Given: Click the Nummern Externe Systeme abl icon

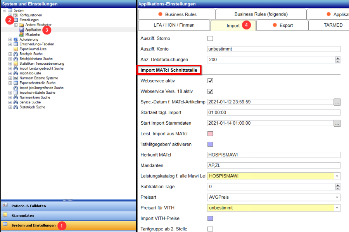Looking at the screenshot, I should pyautogui.click(x=16, y=78).
